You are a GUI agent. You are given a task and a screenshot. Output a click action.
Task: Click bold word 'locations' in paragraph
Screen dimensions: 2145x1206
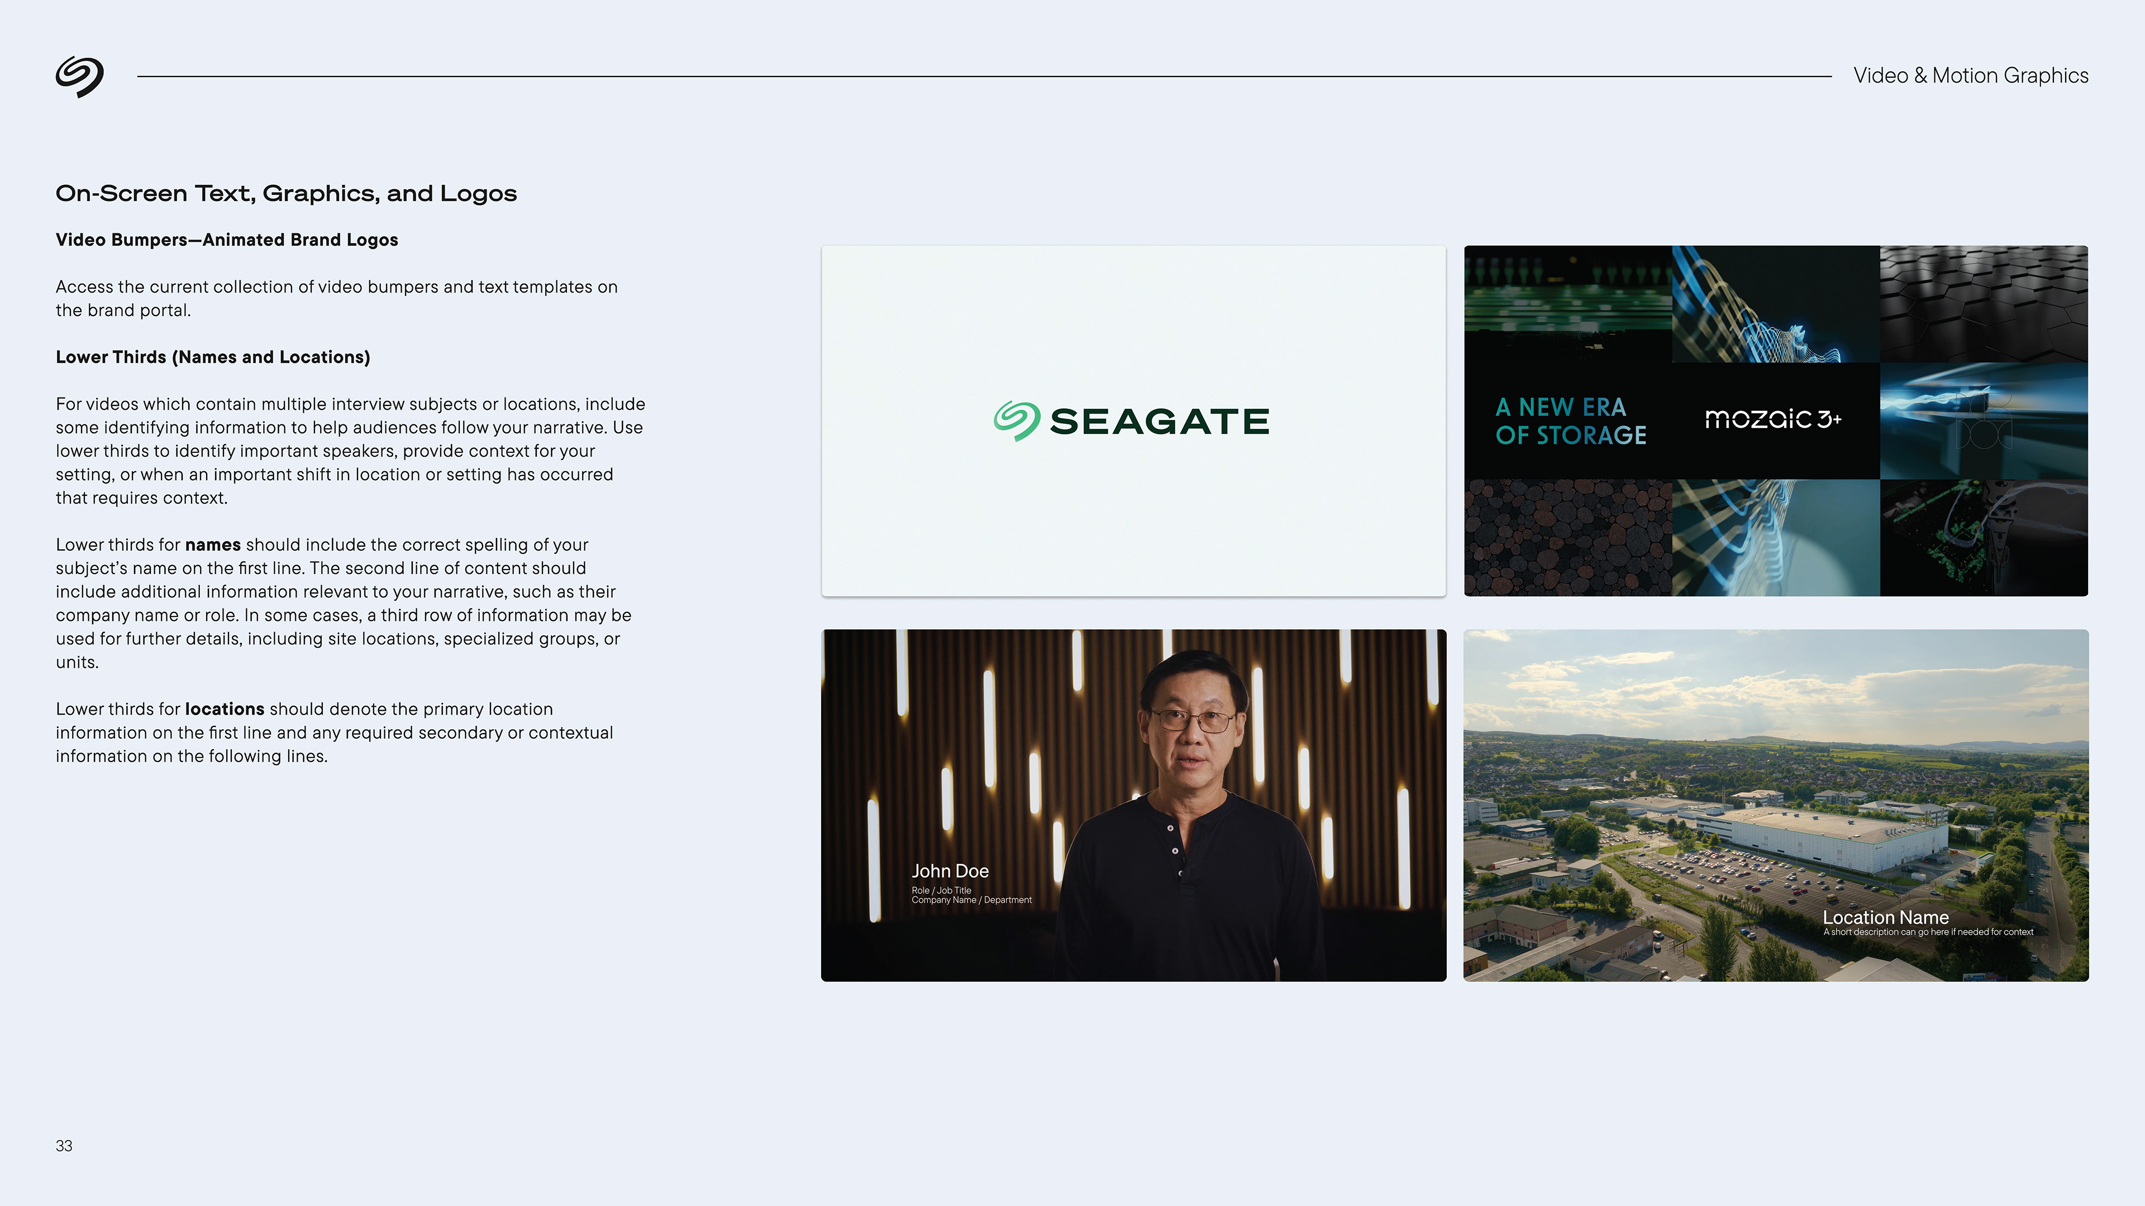point(224,709)
